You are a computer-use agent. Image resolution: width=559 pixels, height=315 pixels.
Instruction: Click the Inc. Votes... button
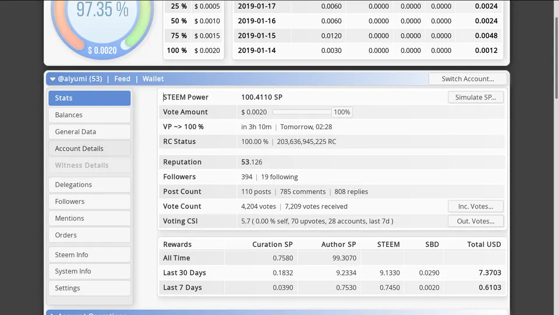(x=476, y=206)
